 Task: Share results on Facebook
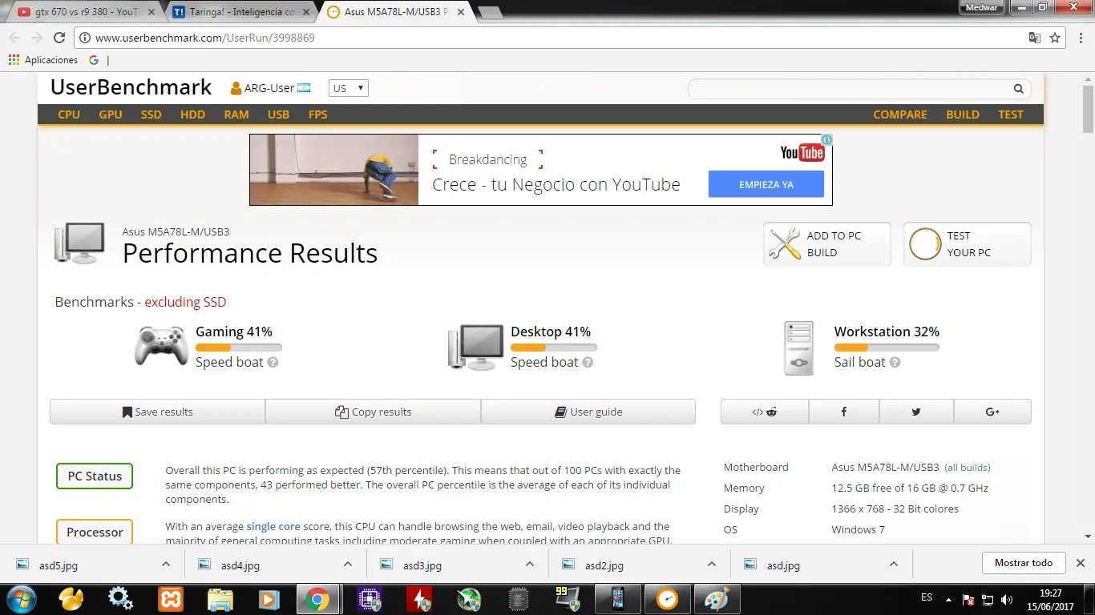point(844,412)
